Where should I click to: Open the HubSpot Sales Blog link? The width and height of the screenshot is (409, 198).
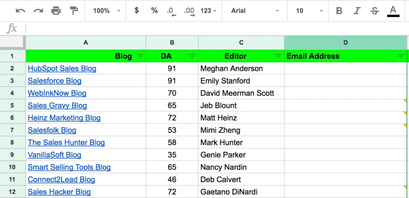click(62, 69)
